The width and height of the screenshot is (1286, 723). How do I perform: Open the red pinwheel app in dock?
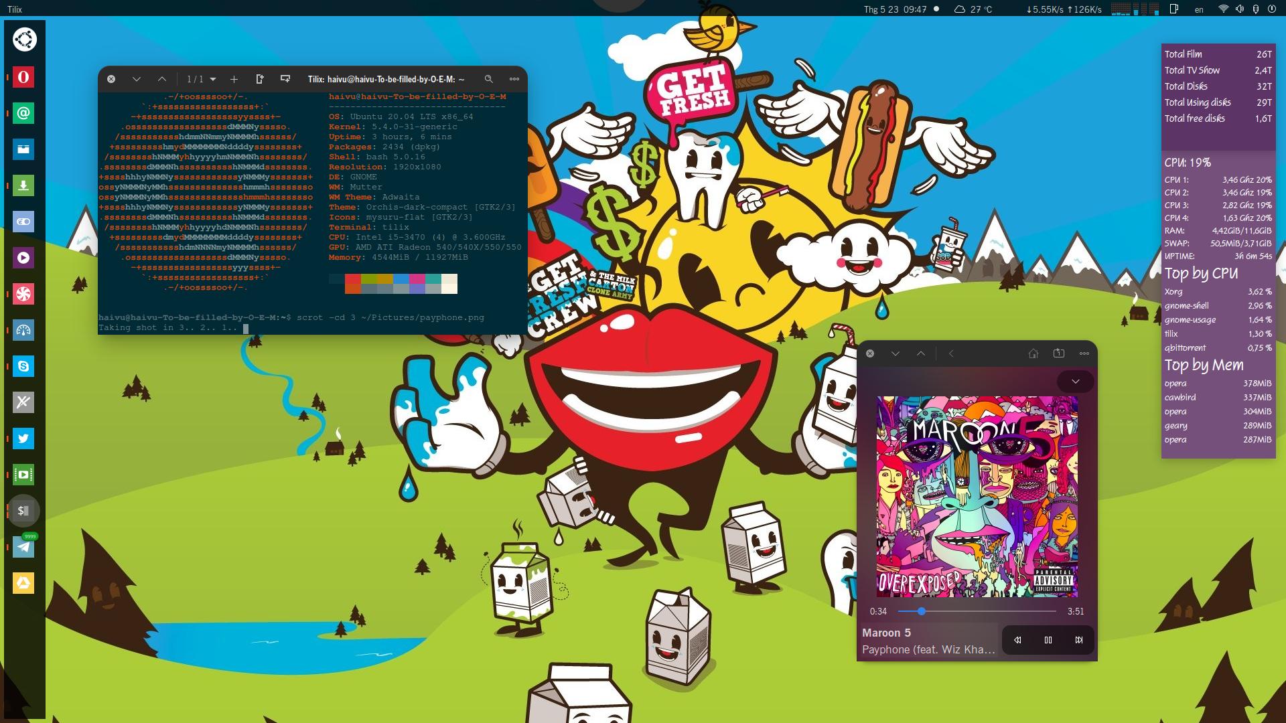[23, 294]
